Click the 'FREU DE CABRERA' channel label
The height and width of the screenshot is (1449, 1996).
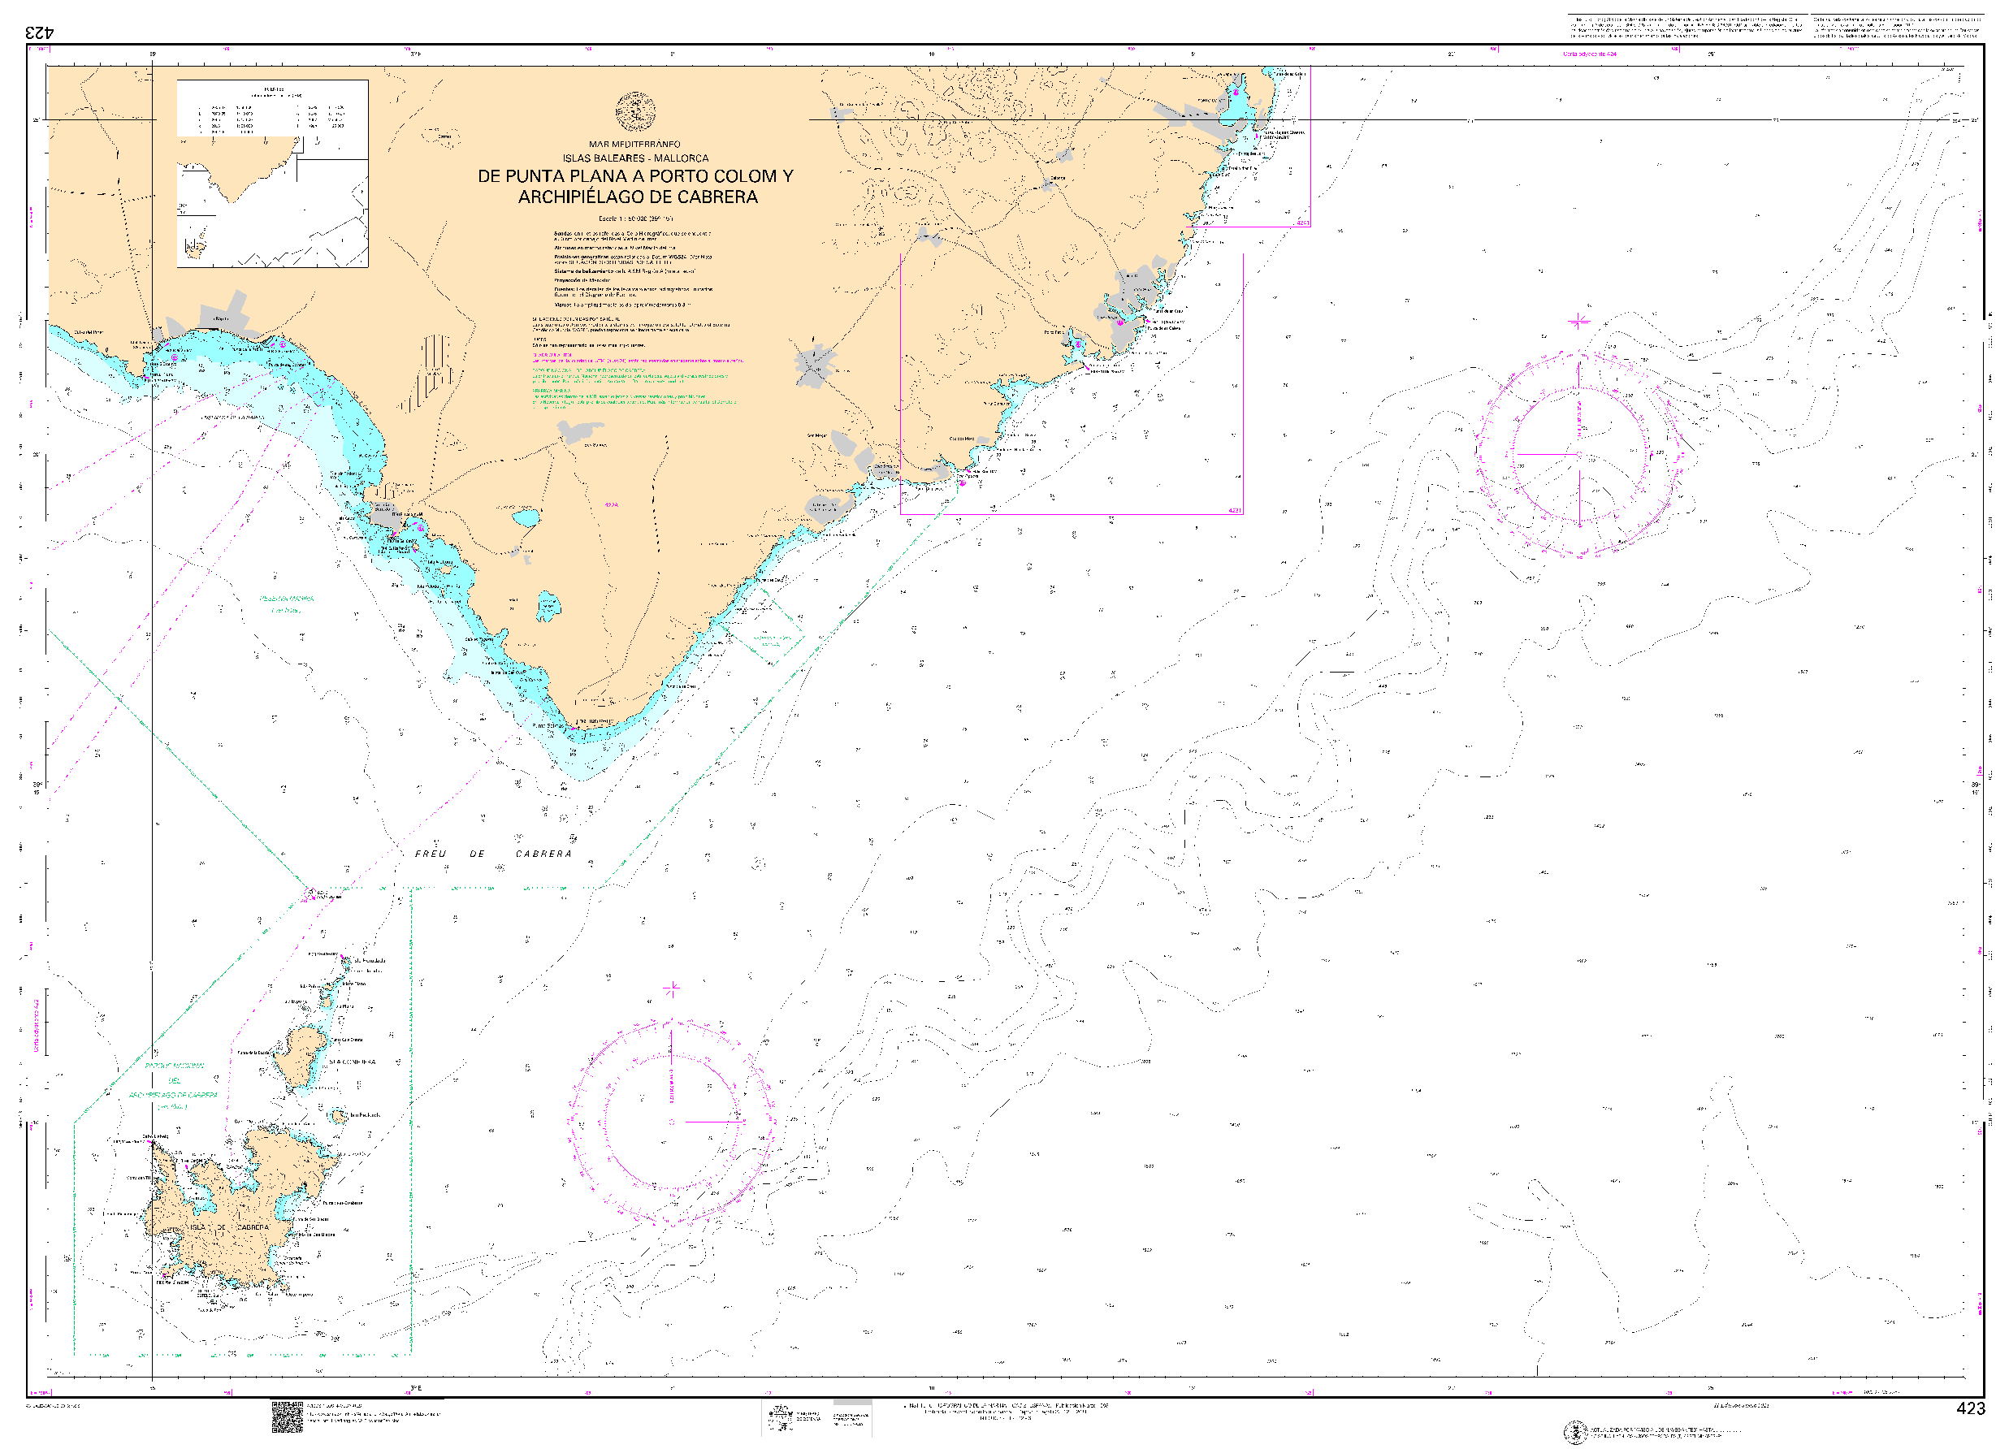(x=493, y=854)
